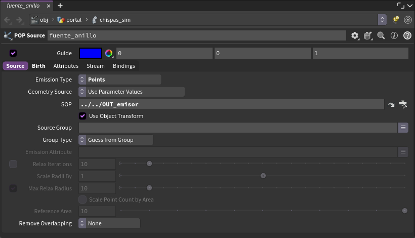This screenshot has height=238, width=415.
Task: Open the network path history dropdown
Action: coord(382,20)
